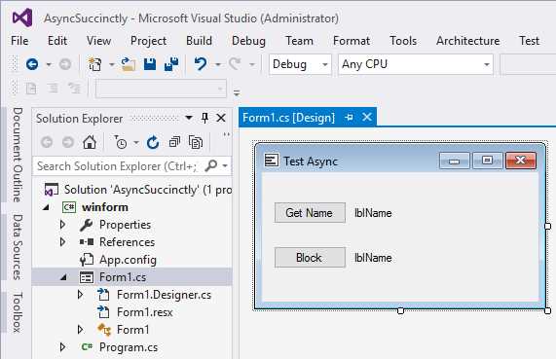Select the Block button on form
Image resolution: width=556 pixels, height=359 pixels.
[310, 257]
